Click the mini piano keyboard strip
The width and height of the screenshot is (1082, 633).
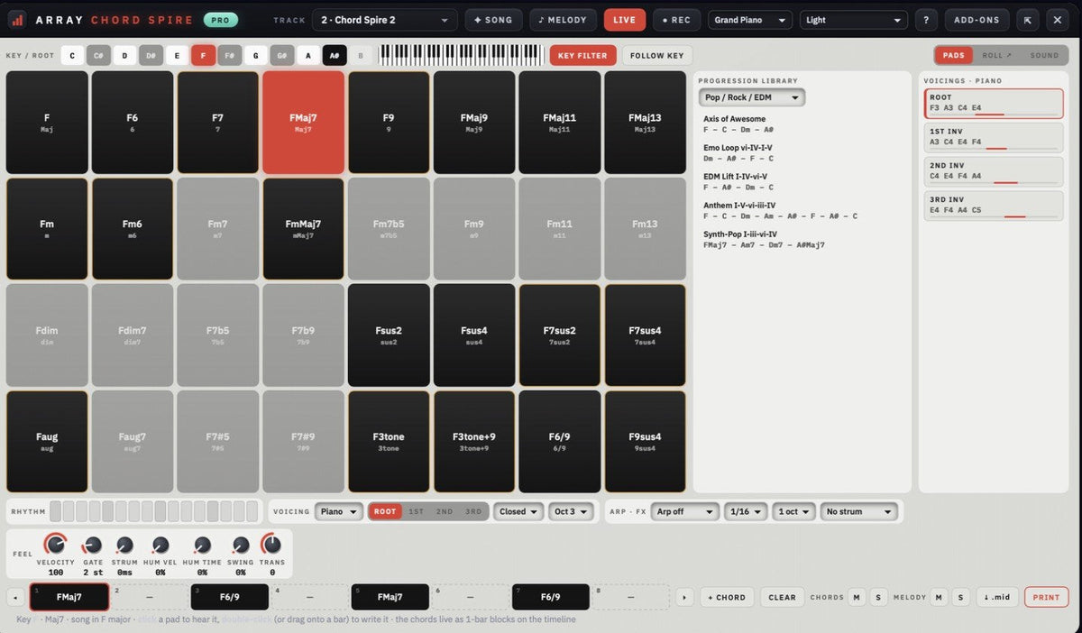(x=462, y=55)
